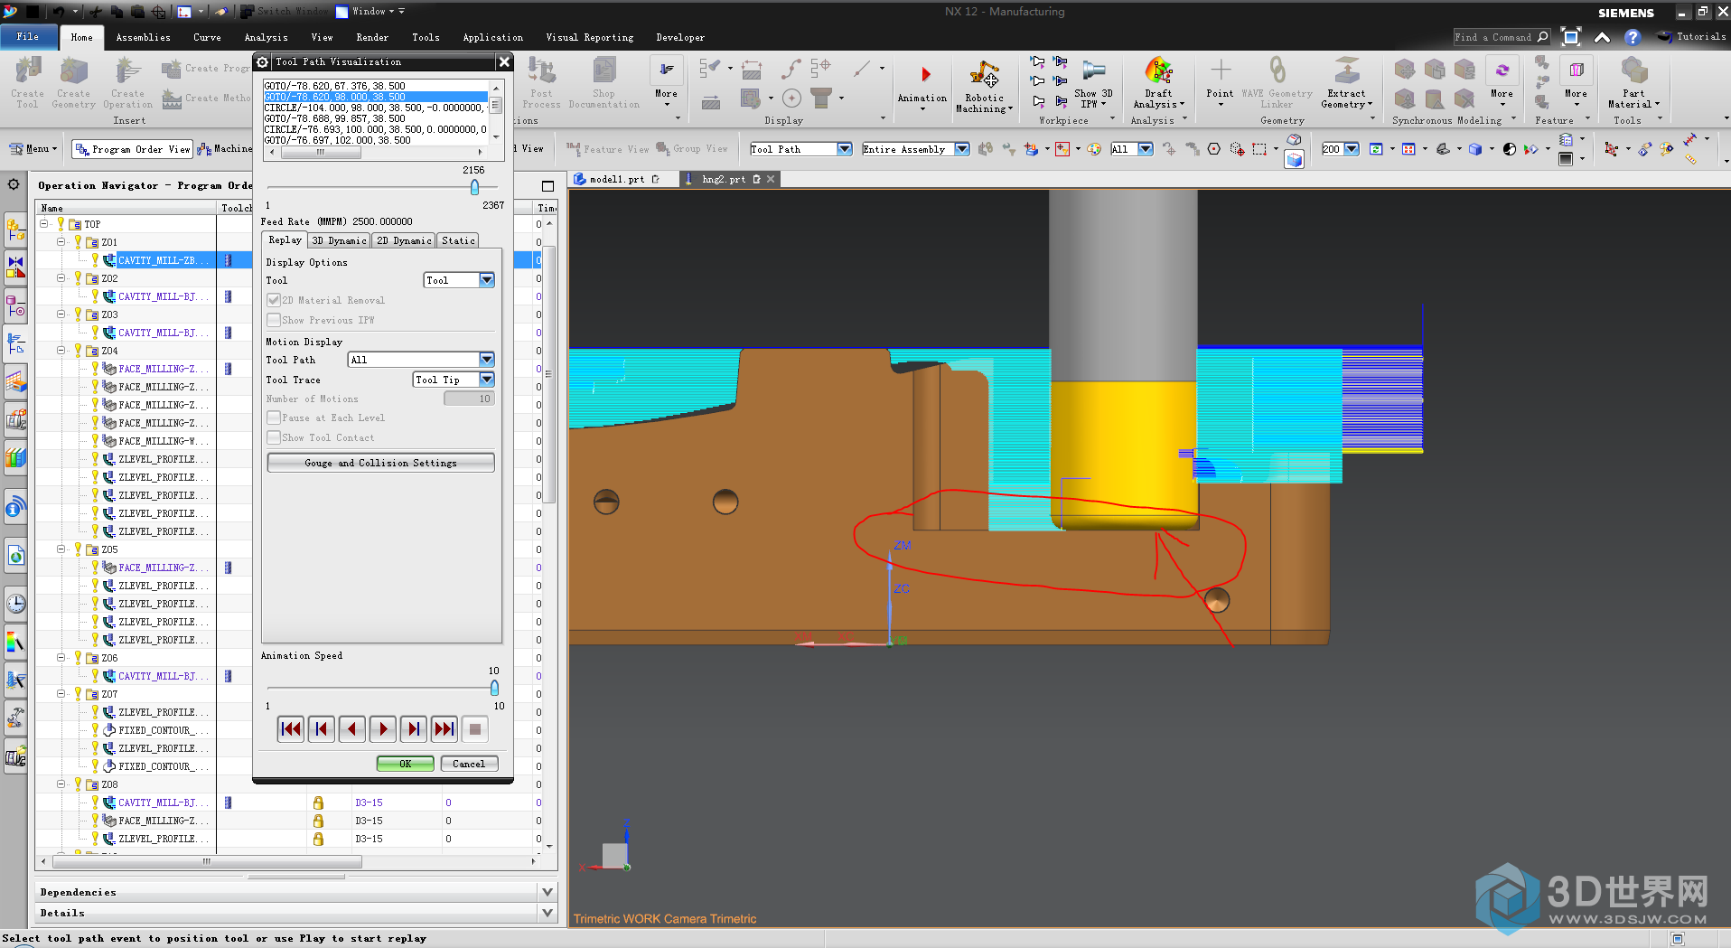
Task: Switch to the Static tab
Action: [457, 240]
